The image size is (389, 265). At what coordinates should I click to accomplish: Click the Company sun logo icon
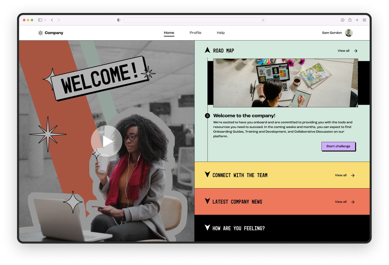click(41, 33)
